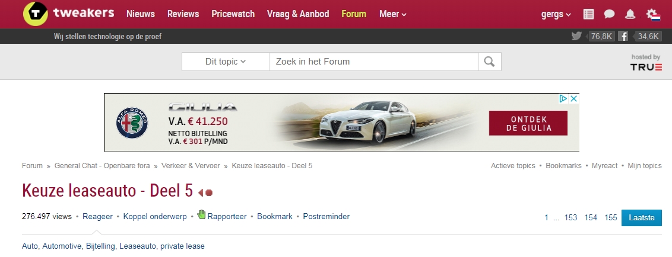
Task: Click the Auto tag
Action: [x=30, y=246]
